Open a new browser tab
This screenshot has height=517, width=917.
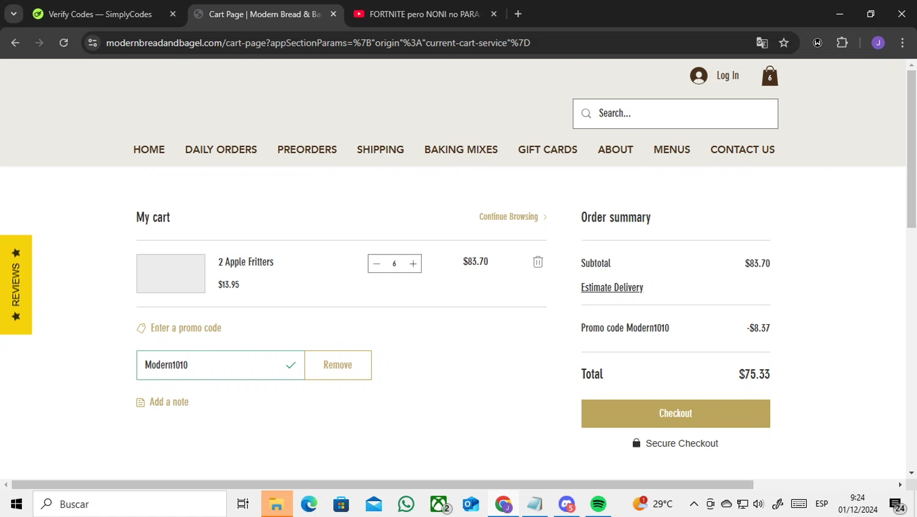pyautogui.click(x=518, y=14)
